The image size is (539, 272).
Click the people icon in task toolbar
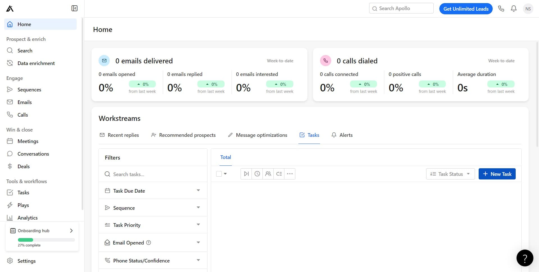click(268, 174)
